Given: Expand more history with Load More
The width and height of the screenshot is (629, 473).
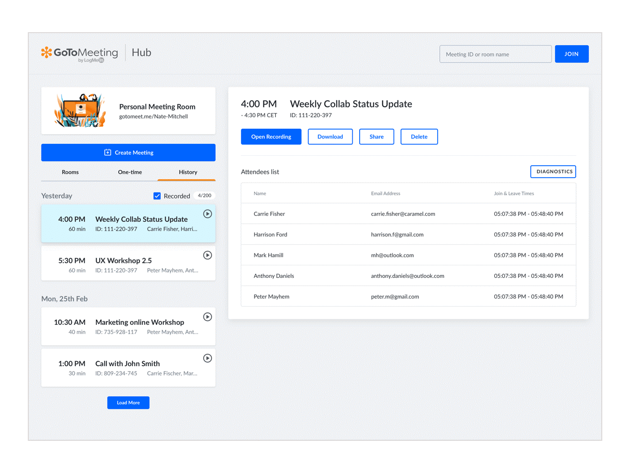Looking at the screenshot, I should click(128, 403).
